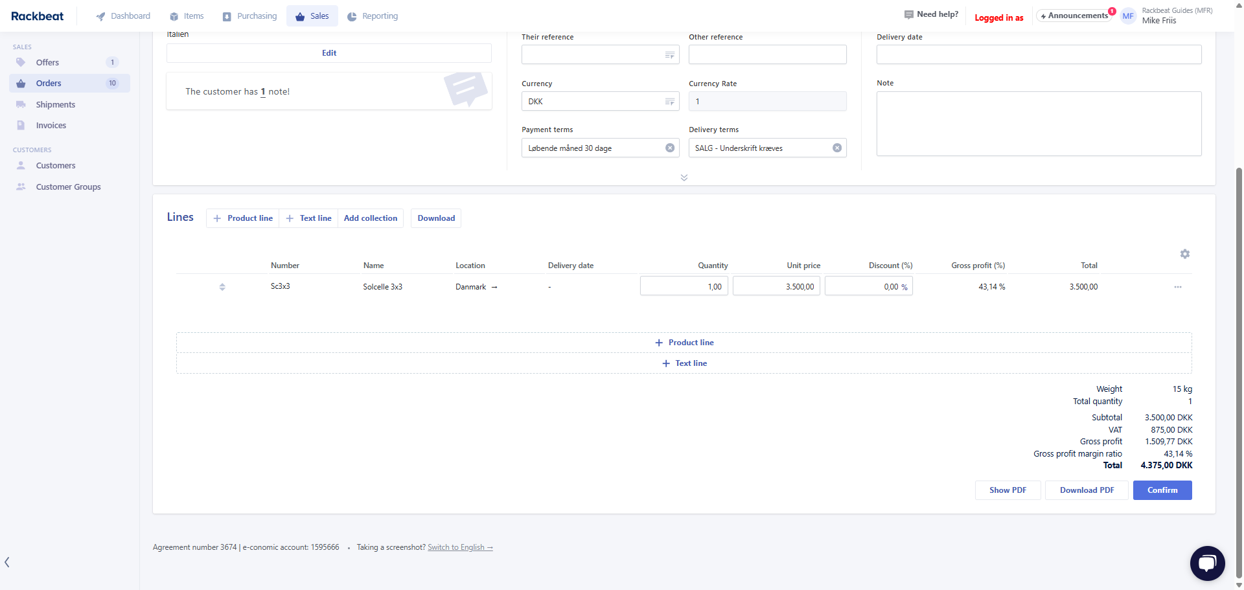Click Switch to English link

coord(460,547)
